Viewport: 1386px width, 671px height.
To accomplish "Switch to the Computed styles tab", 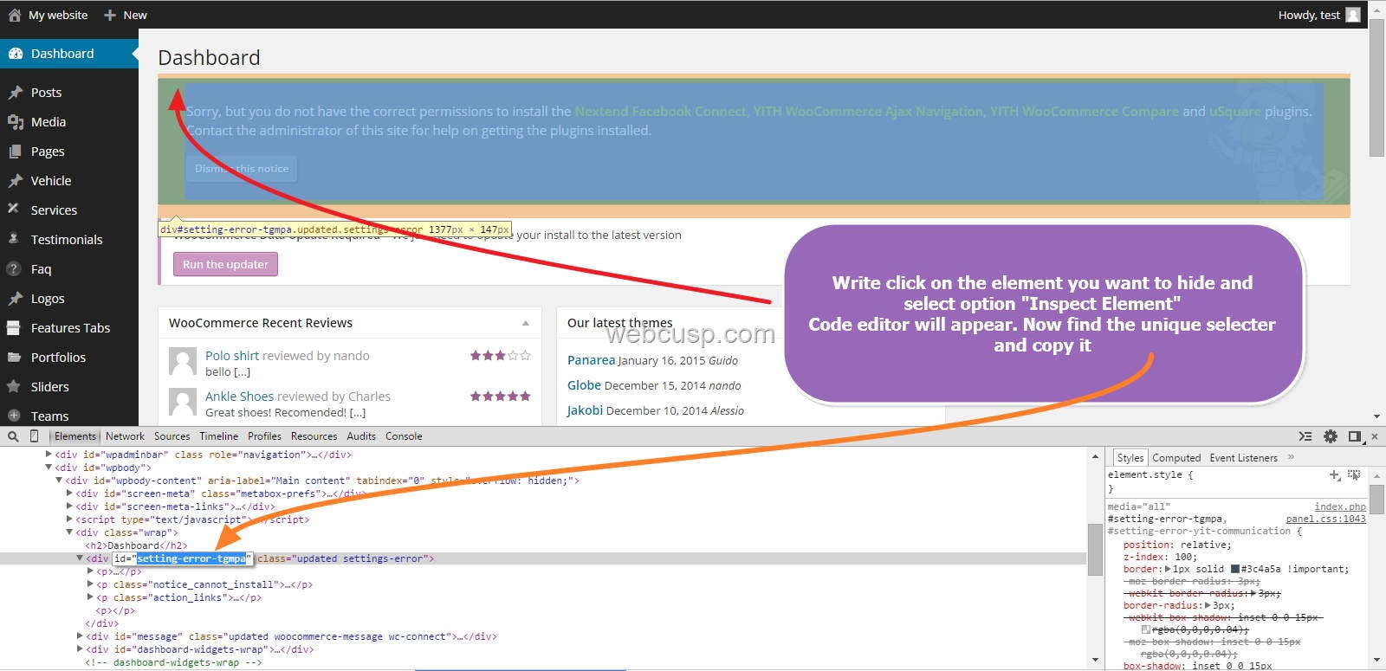I will coord(1176,458).
